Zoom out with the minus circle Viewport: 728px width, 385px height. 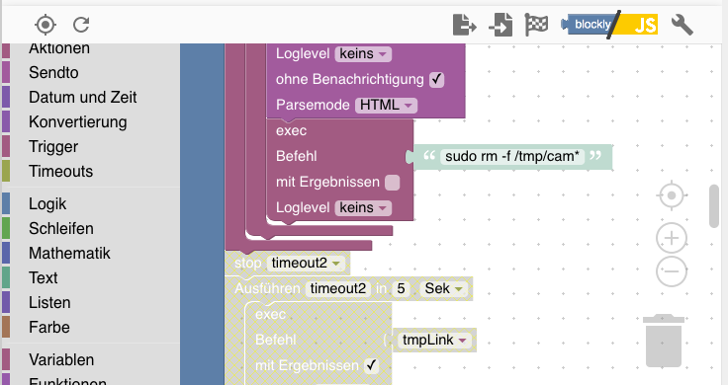(672, 271)
